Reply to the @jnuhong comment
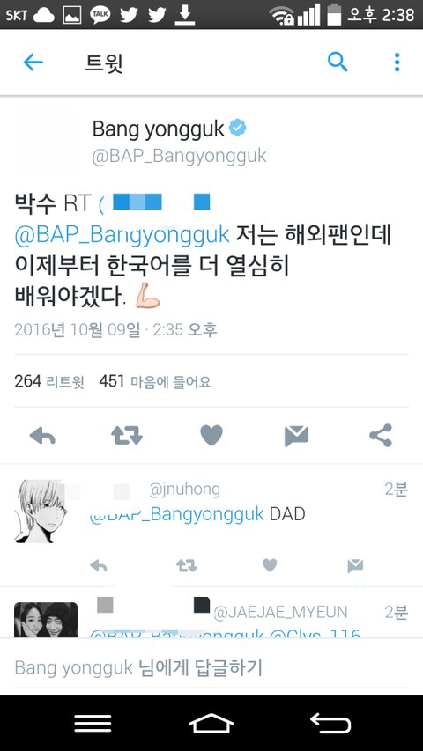Viewport: 423px width, 751px height. [99, 566]
